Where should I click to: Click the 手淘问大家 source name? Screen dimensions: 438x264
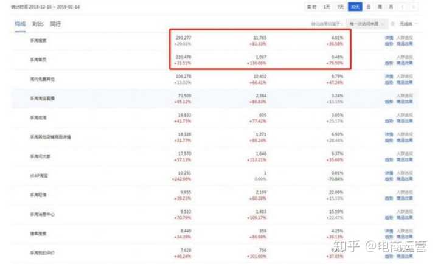pos(40,156)
